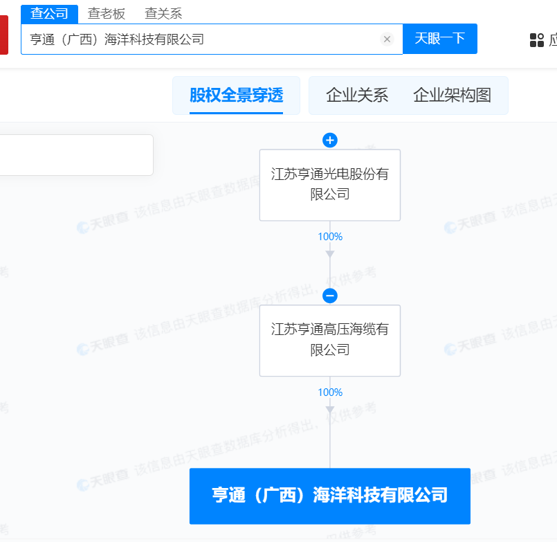557x542 pixels.
Task: Click the 天眼一下 search button
Action: coord(440,39)
